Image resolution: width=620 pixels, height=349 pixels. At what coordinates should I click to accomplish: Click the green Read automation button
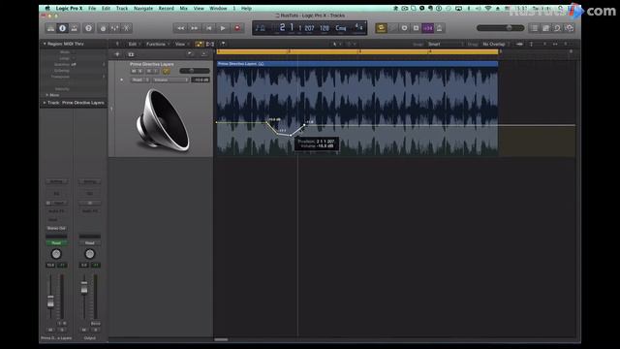56,243
